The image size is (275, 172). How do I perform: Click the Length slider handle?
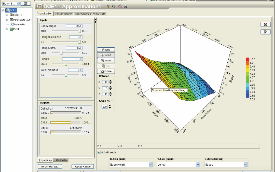(x=66, y=64)
